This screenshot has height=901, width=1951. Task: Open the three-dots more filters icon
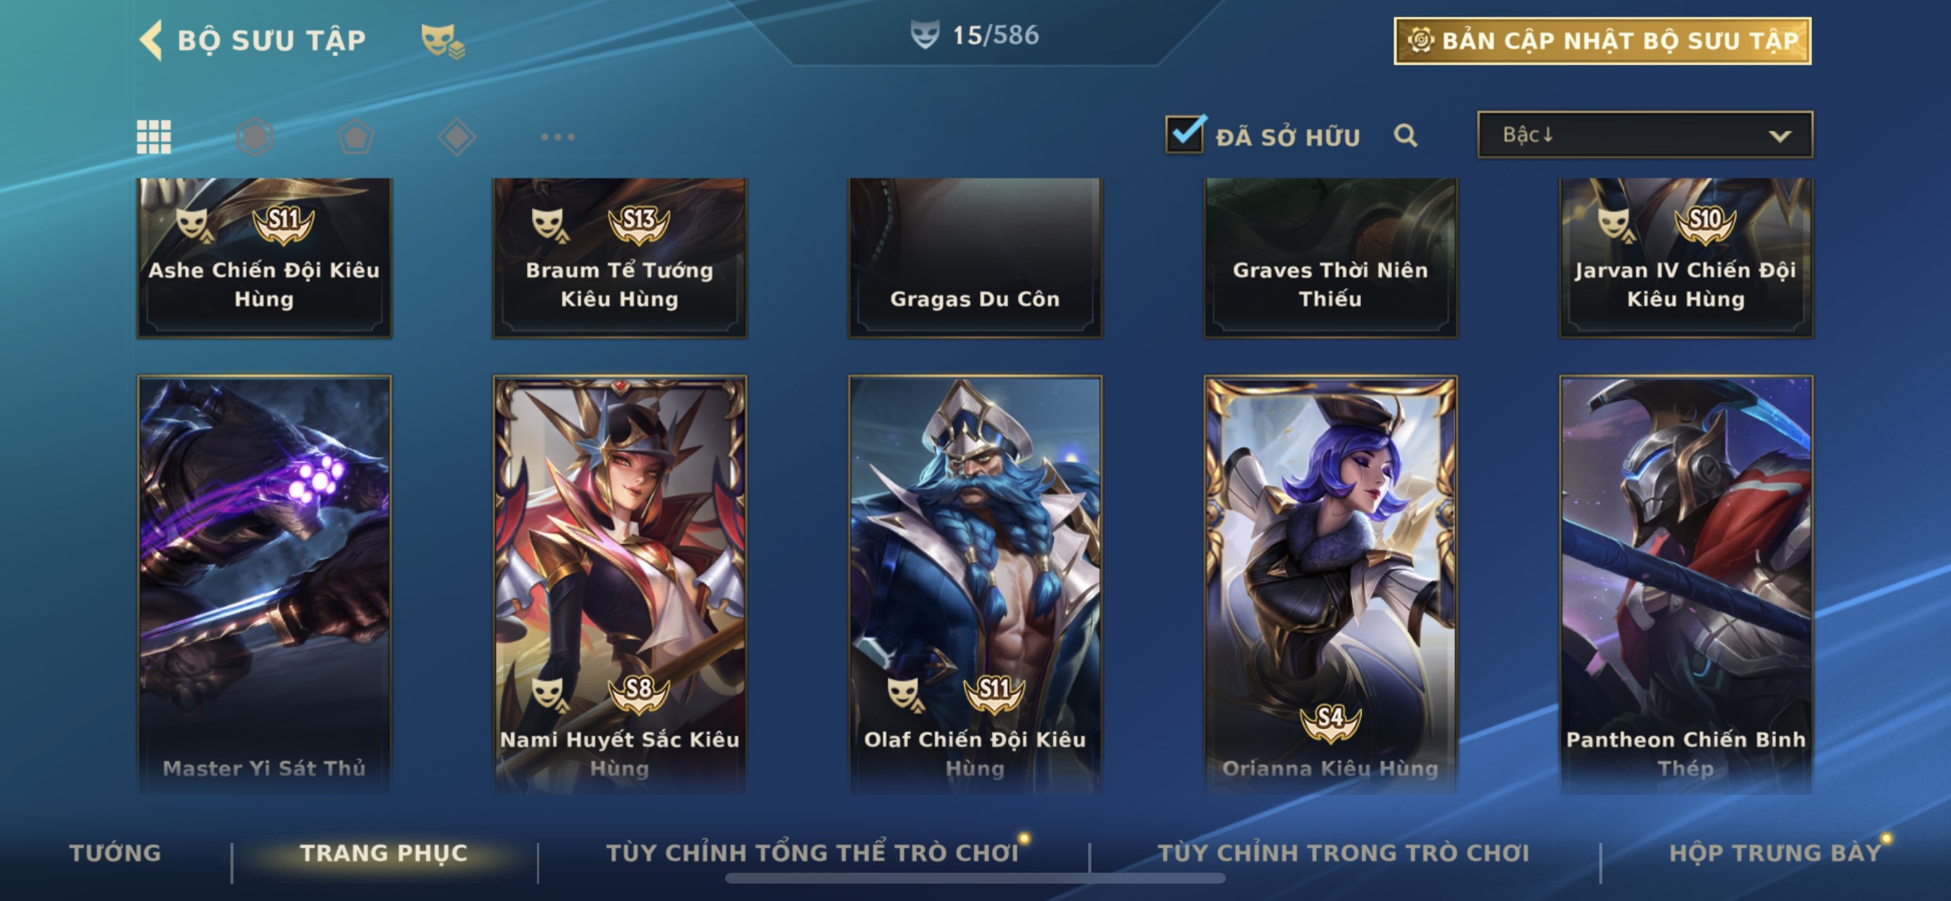pyautogui.click(x=557, y=137)
